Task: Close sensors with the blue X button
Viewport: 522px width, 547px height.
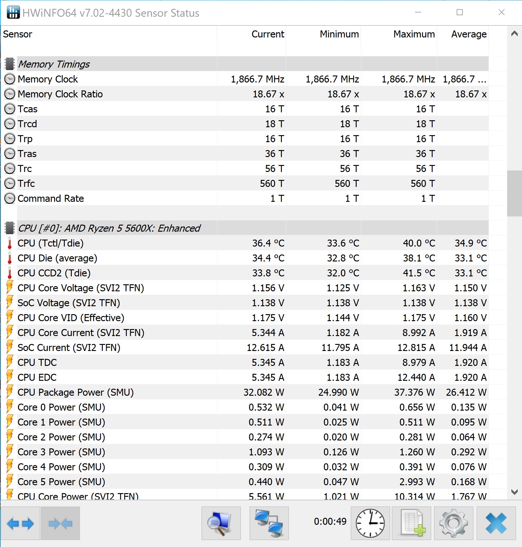Action: point(496,524)
